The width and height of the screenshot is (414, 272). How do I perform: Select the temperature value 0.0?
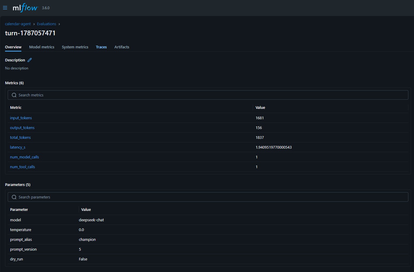(x=81, y=230)
